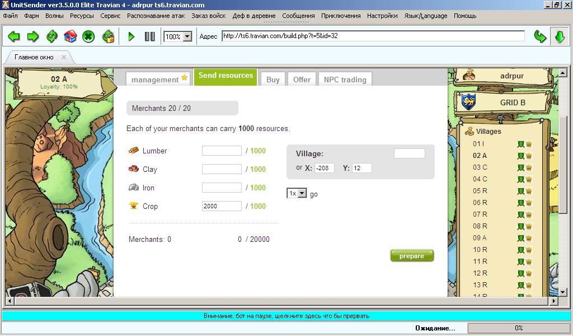This screenshot has height=336, width=573.
Task: Click the green refresh arrows icon
Action: 52,36
